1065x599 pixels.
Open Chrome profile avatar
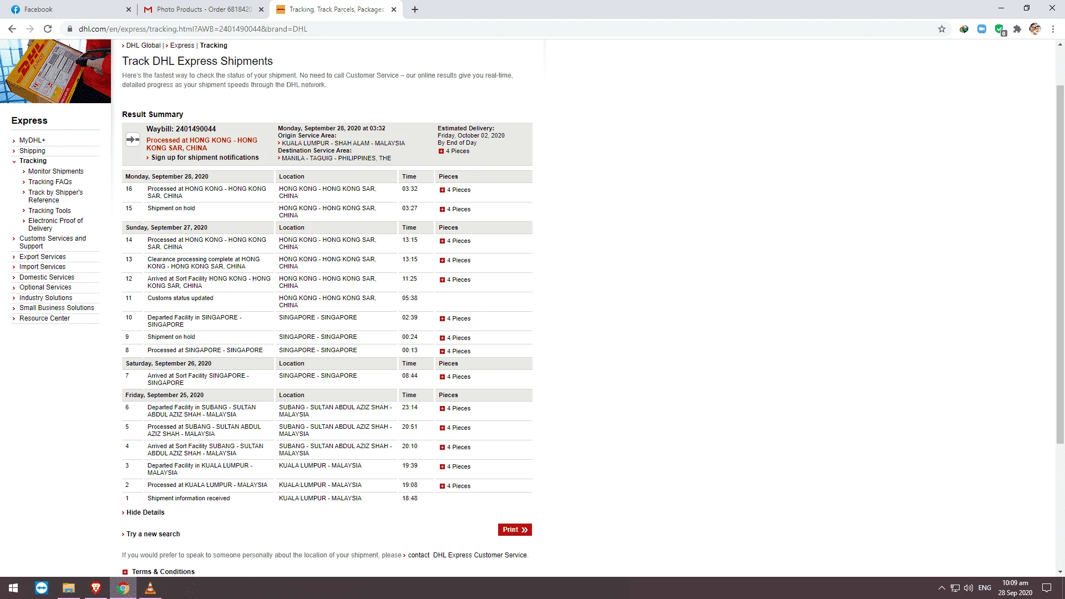[x=1035, y=29]
